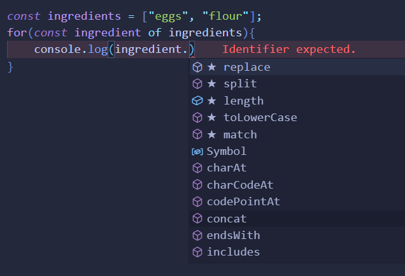Viewport: 405px width, 276px height.
Task: Choose the replace suggestion
Action: (297, 67)
